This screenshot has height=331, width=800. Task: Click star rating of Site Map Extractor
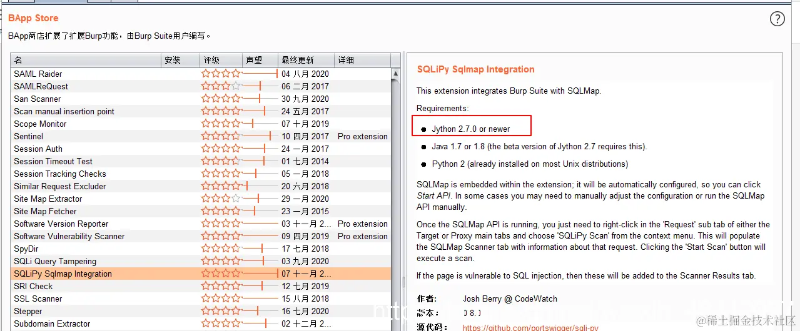tap(221, 199)
